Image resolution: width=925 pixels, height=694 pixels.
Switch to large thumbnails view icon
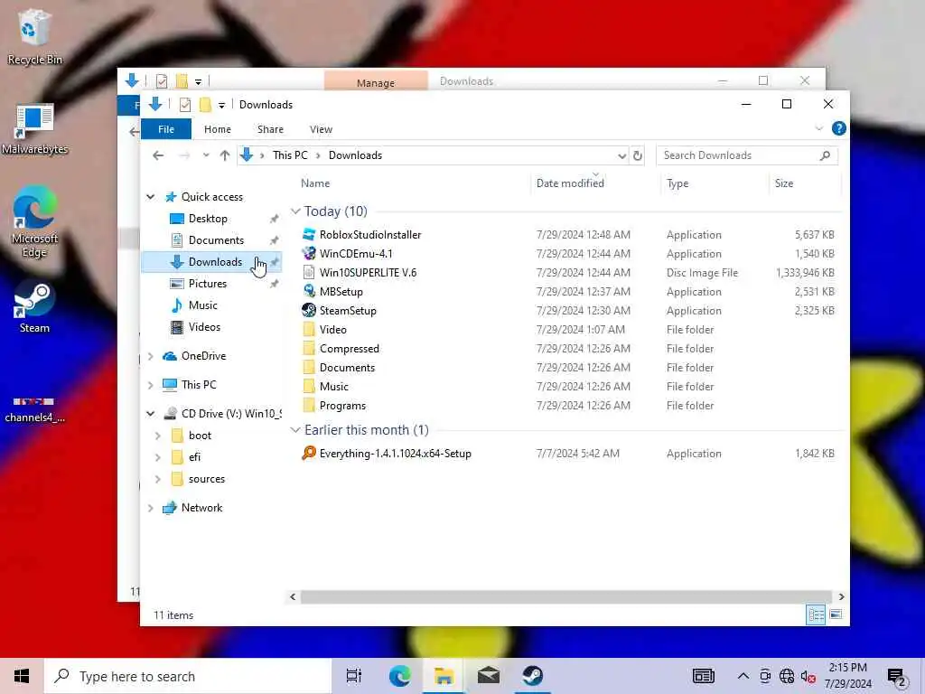click(836, 614)
